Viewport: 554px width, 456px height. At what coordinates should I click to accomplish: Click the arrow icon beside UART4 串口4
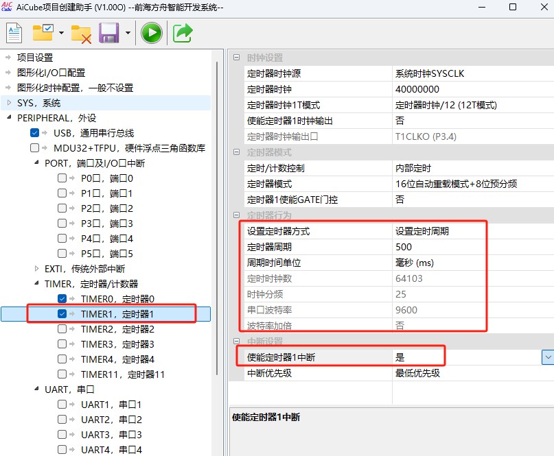(72, 450)
